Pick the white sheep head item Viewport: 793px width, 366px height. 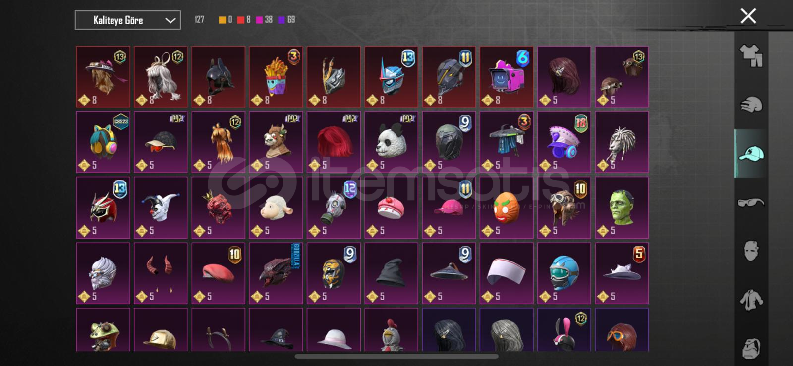pos(276,208)
